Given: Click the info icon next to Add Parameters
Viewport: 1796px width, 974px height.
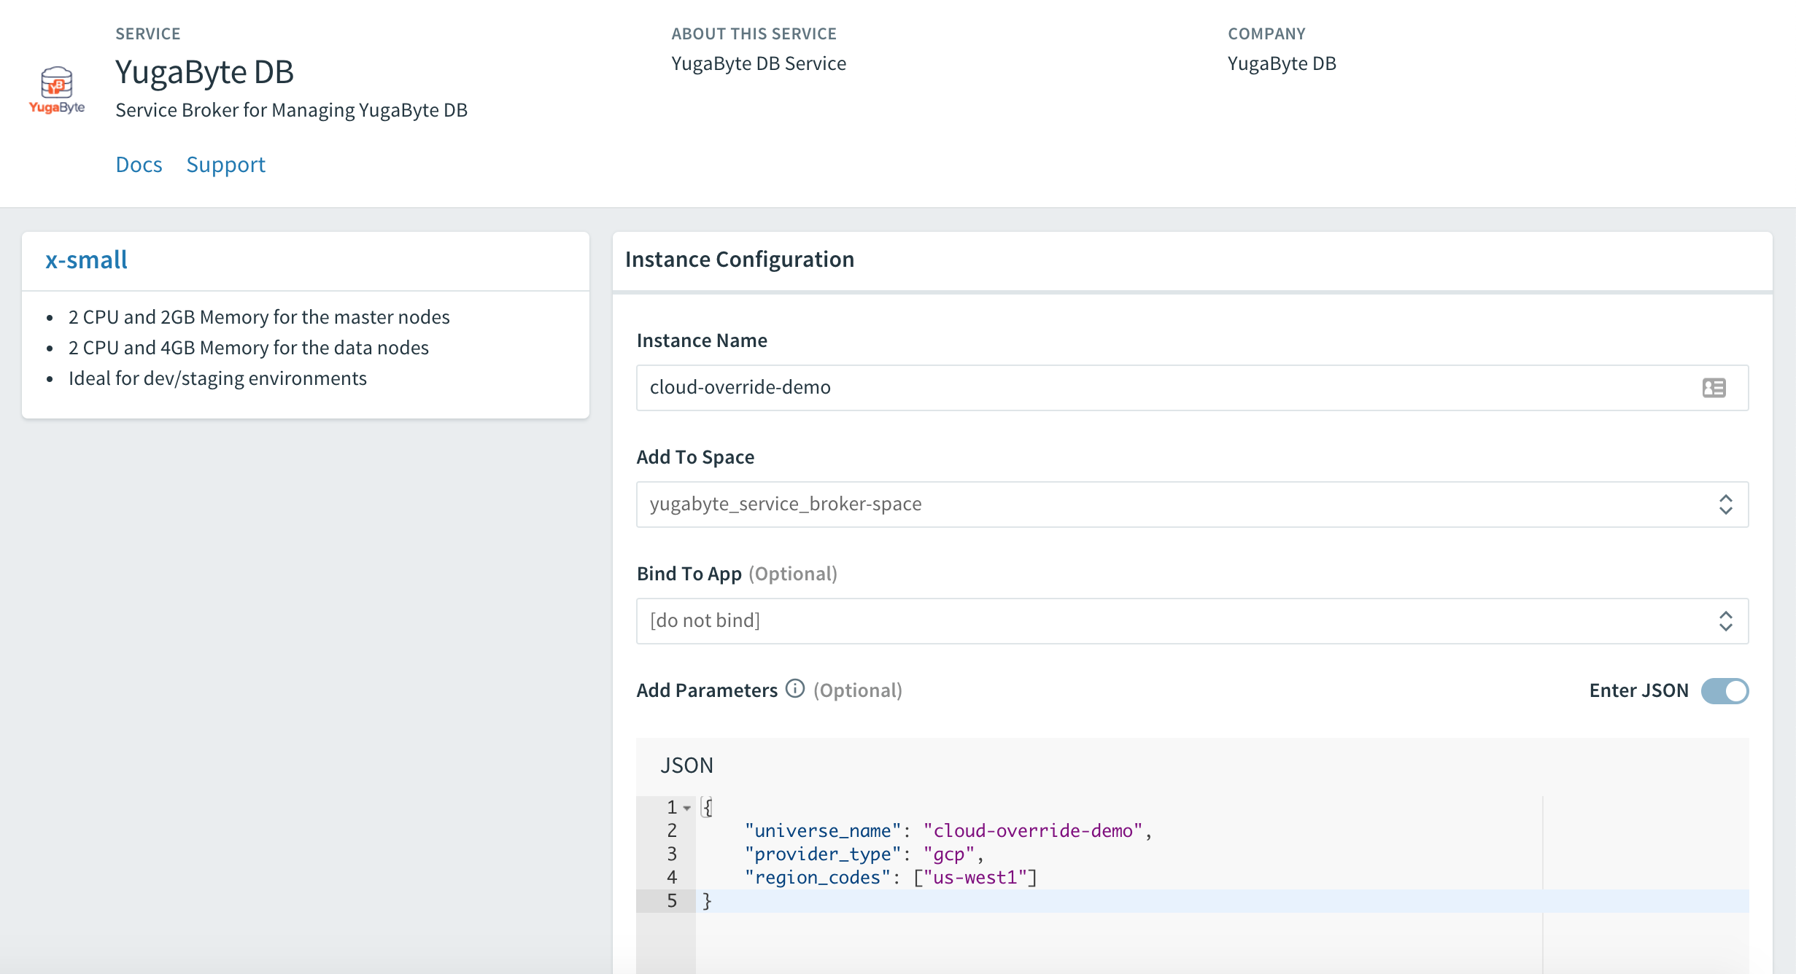Looking at the screenshot, I should point(794,688).
